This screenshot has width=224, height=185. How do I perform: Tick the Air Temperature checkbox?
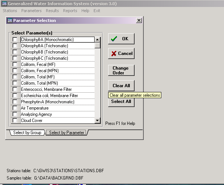pos(15,108)
